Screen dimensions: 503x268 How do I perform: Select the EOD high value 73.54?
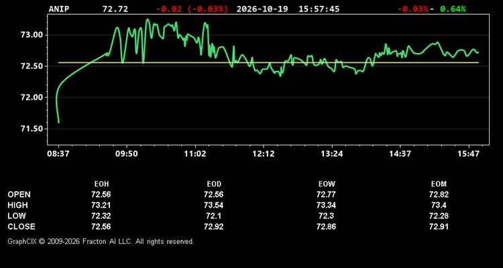tap(214, 205)
